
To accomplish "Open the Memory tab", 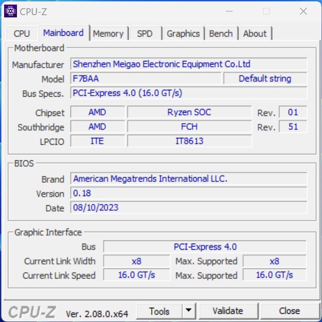I will click(x=109, y=33).
